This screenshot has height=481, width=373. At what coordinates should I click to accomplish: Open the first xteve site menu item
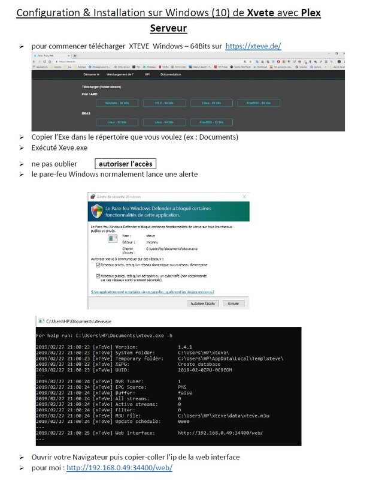point(91,74)
